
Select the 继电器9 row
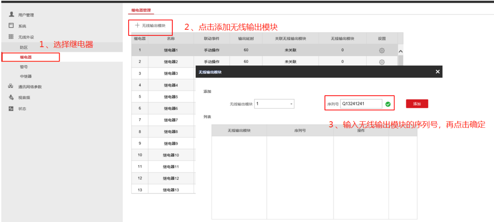pyautogui.click(x=164, y=143)
